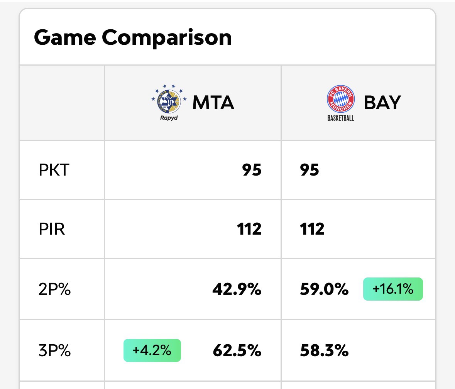Click the Game Comparison heading

(133, 37)
